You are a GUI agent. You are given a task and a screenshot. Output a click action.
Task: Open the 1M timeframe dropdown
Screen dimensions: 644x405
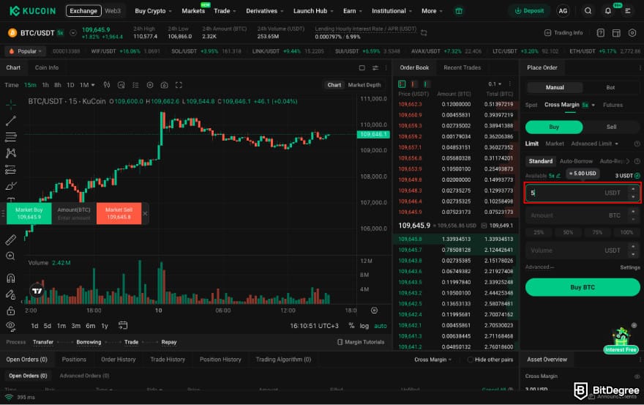tap(87, 85)
